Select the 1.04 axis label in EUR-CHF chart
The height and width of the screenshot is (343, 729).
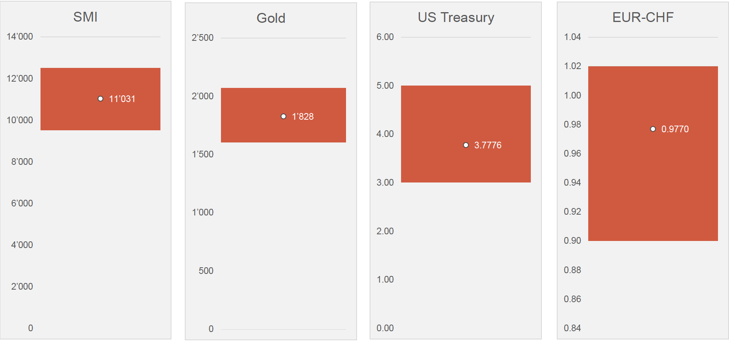tap(572, 37)
